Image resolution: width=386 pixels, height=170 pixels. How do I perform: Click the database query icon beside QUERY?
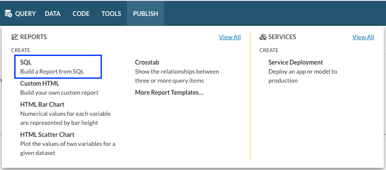8,13
